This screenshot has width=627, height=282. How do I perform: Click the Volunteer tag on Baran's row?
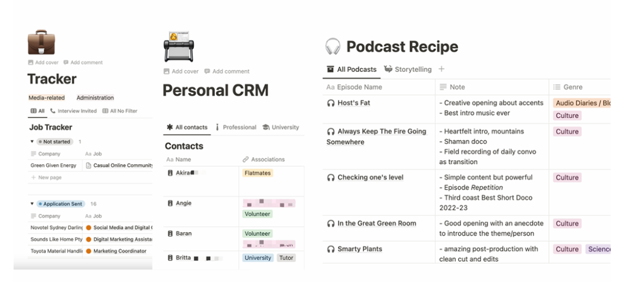[258, 234]
